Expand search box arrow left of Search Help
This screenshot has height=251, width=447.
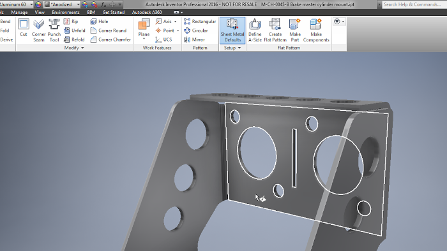(379, 4)
